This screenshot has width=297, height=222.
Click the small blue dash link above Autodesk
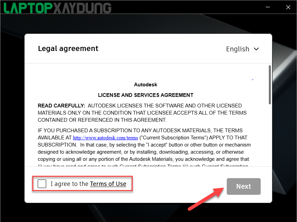point(253,80)
